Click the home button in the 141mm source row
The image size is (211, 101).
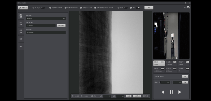(x=185, y=77)
